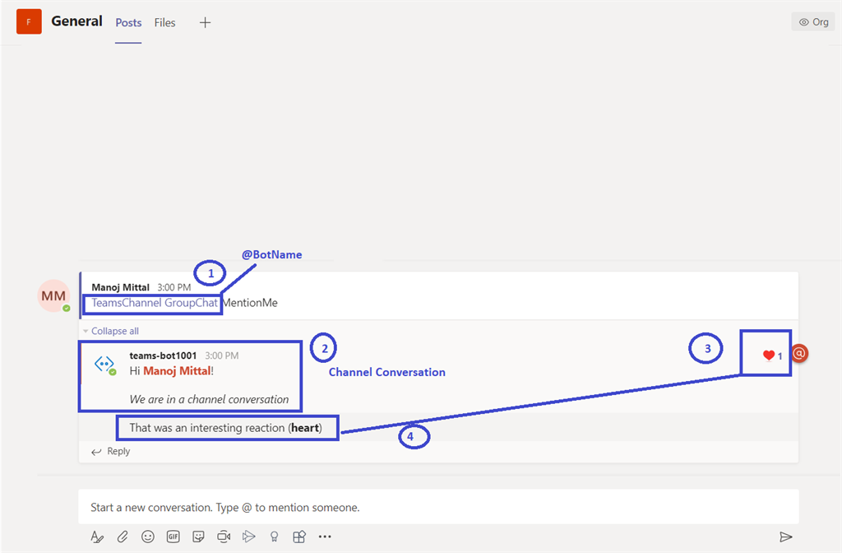Screen dimensions: 842x553
Task: Select the Posts tab
Action: click(128, 23)
